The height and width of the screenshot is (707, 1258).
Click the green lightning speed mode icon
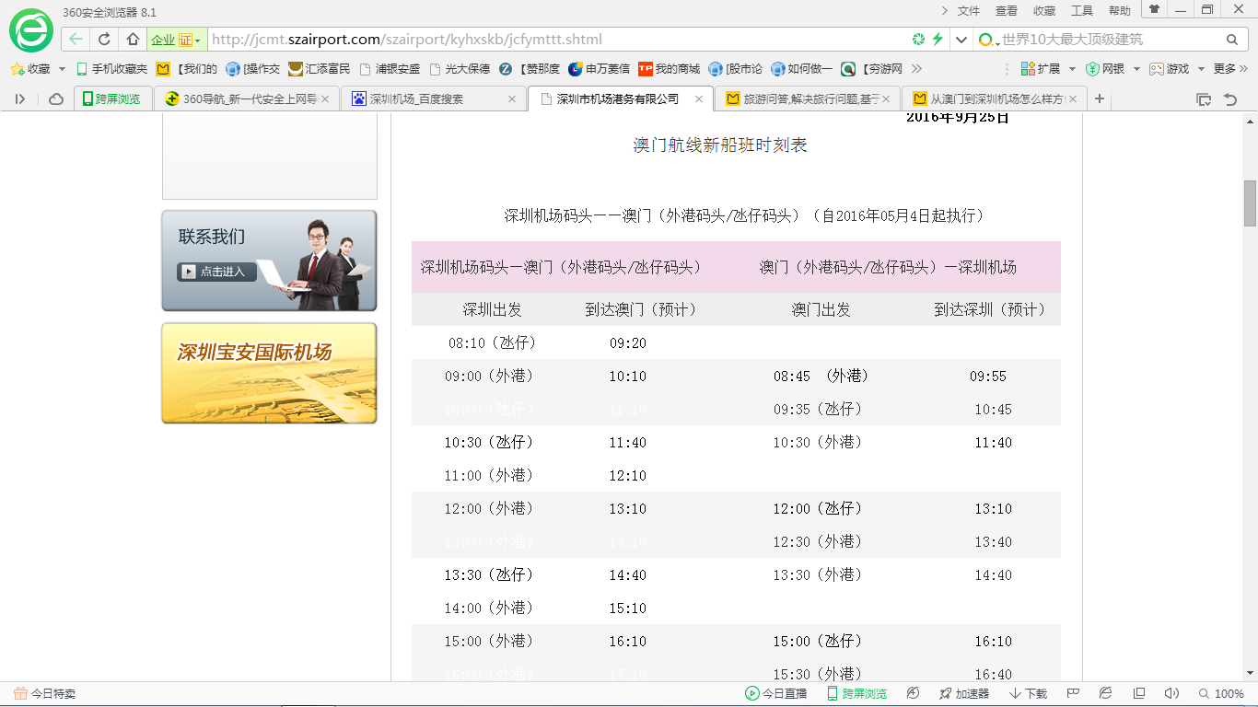click(x=938, y=40)
